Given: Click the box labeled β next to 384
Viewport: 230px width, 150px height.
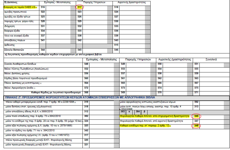Looking at the screenshot, I should 144,112.
